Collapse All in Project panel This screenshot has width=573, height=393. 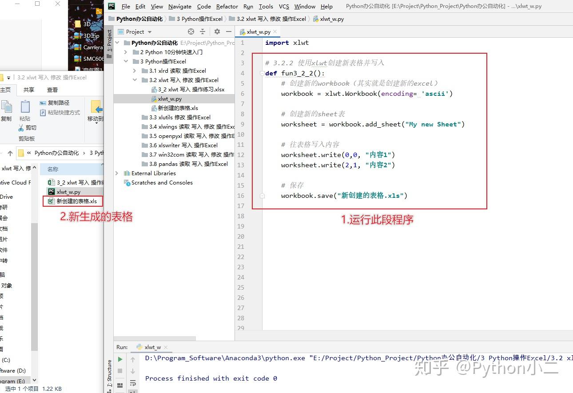click(203, 31)
